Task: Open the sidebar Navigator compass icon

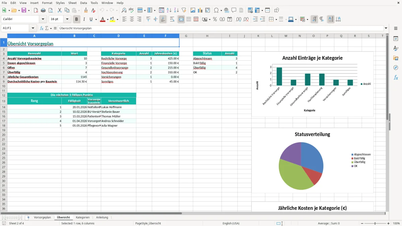Action: coord(396,68)
